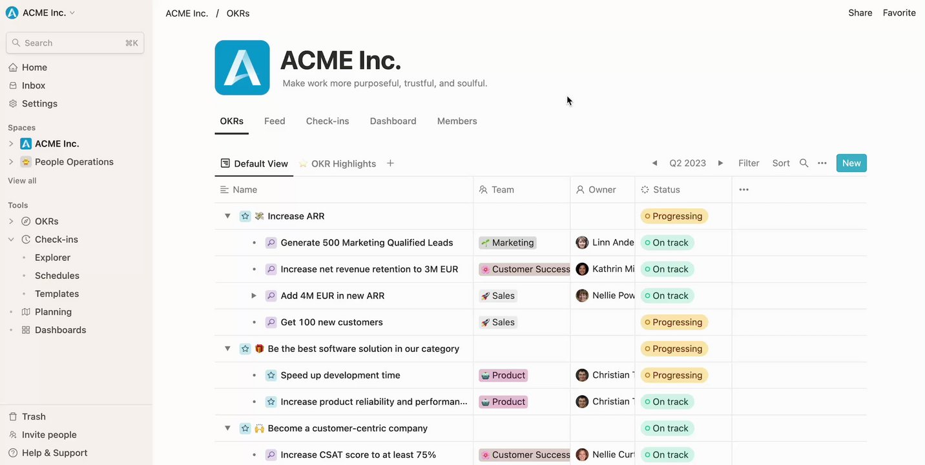Switch to the Dashboard tab
Screen dimensions: 925x465
point(393,121)
